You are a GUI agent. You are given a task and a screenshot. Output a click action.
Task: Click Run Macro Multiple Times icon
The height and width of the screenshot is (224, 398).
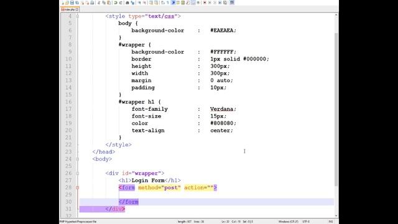point(220,2)
